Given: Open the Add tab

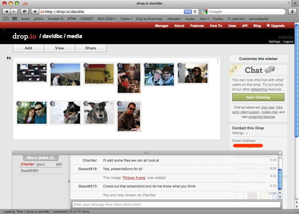Looking at the screenshot, I should click(28, 48).
